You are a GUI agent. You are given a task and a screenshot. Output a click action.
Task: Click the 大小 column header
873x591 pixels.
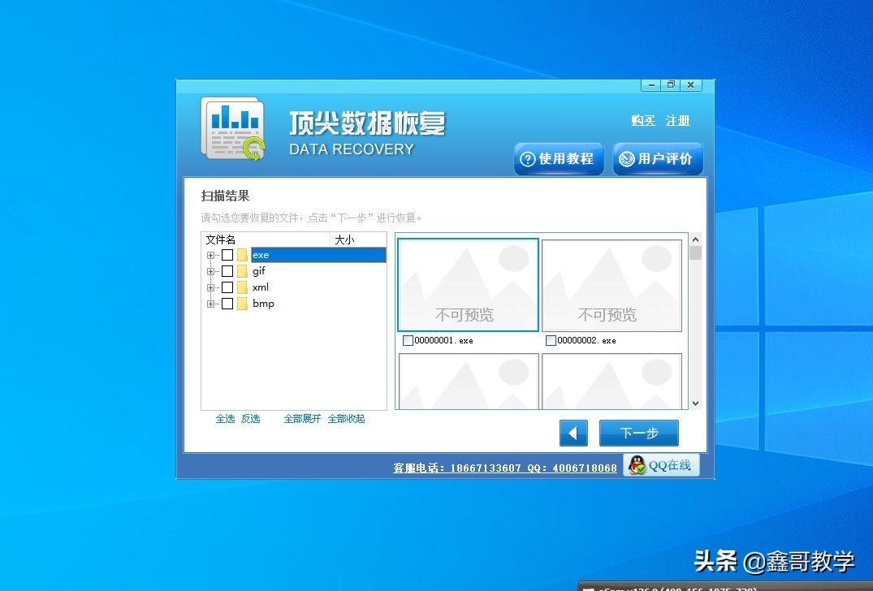coord(359,239)
